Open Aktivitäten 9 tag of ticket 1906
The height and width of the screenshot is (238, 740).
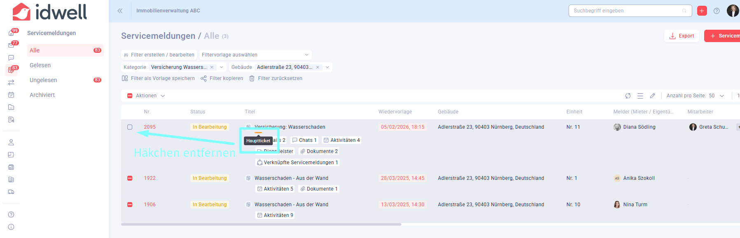275,215
